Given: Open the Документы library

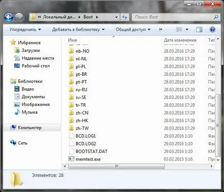Looking at the screenshot, I should 29,97.
